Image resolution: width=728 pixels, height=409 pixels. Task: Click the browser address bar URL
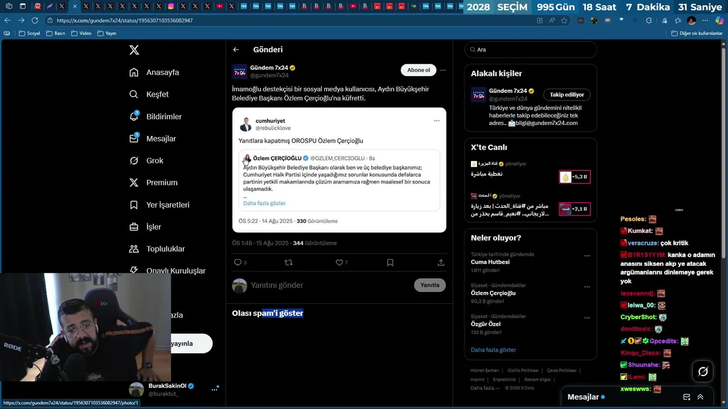pyautogui.click(x=125, y=20)
